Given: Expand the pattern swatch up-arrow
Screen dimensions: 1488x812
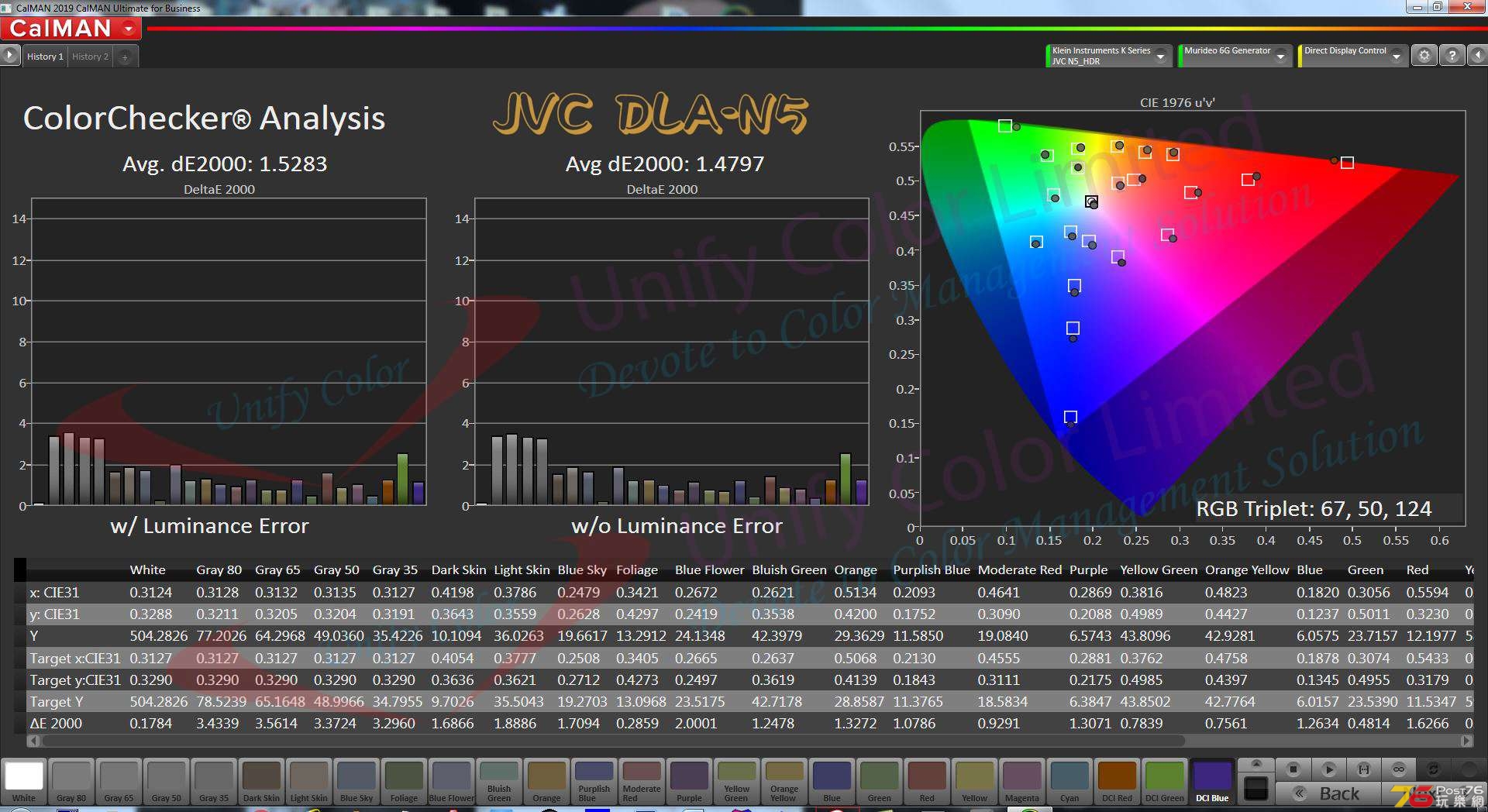Looking at the screenshot, I should [1256, 764].
